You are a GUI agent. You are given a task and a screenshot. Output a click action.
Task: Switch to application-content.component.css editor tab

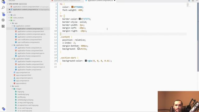click(100, 1)
